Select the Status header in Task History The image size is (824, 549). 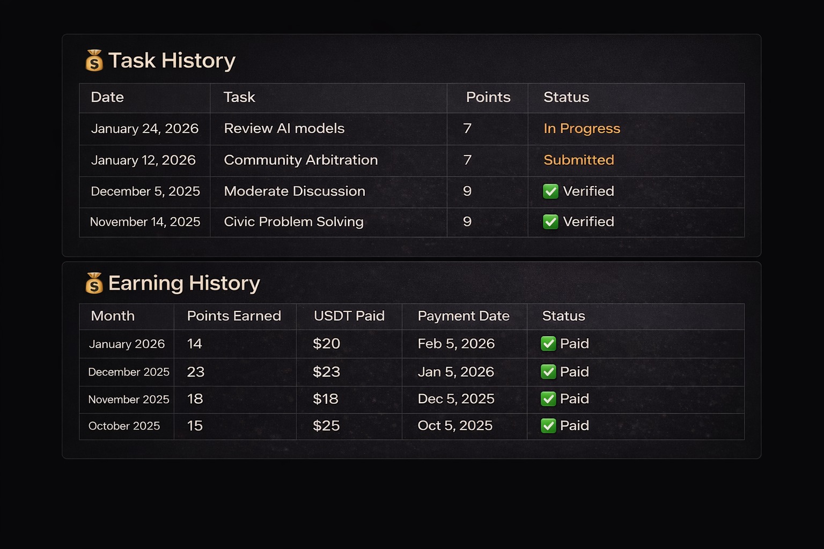(566, 98)
